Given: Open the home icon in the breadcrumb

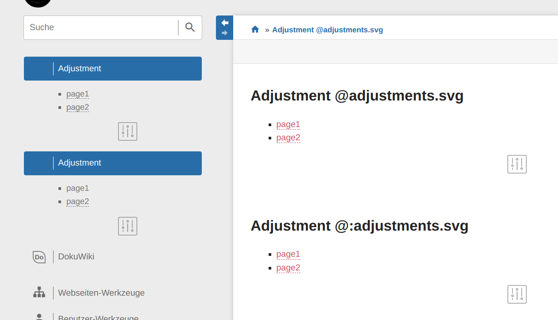Looking at the screenshot, I should (255, 29).
